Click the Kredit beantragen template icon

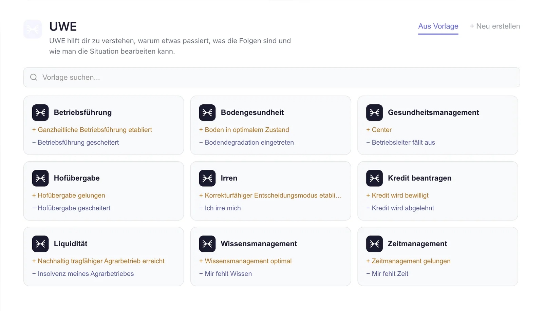pyautogui.click(x=374, y=178)
